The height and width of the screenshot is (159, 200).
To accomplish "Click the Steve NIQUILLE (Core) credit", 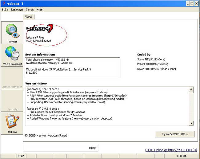I will pos(151,59).
